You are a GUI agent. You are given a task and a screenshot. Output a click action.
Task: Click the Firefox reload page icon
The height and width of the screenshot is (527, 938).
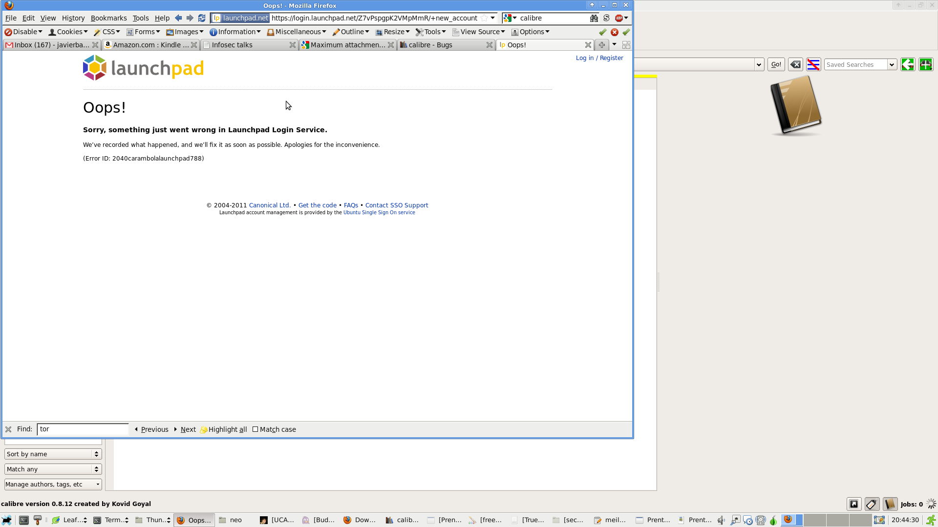click(x=202, y=18)
